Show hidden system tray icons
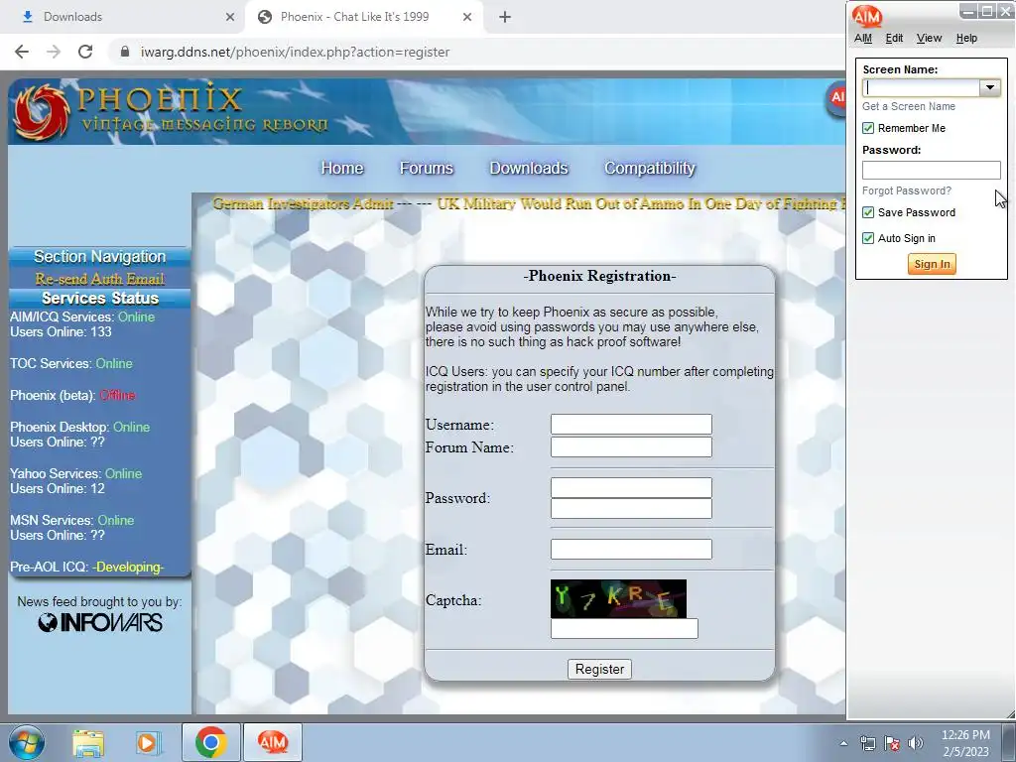The image size is (1016, 762). (843, 743)
